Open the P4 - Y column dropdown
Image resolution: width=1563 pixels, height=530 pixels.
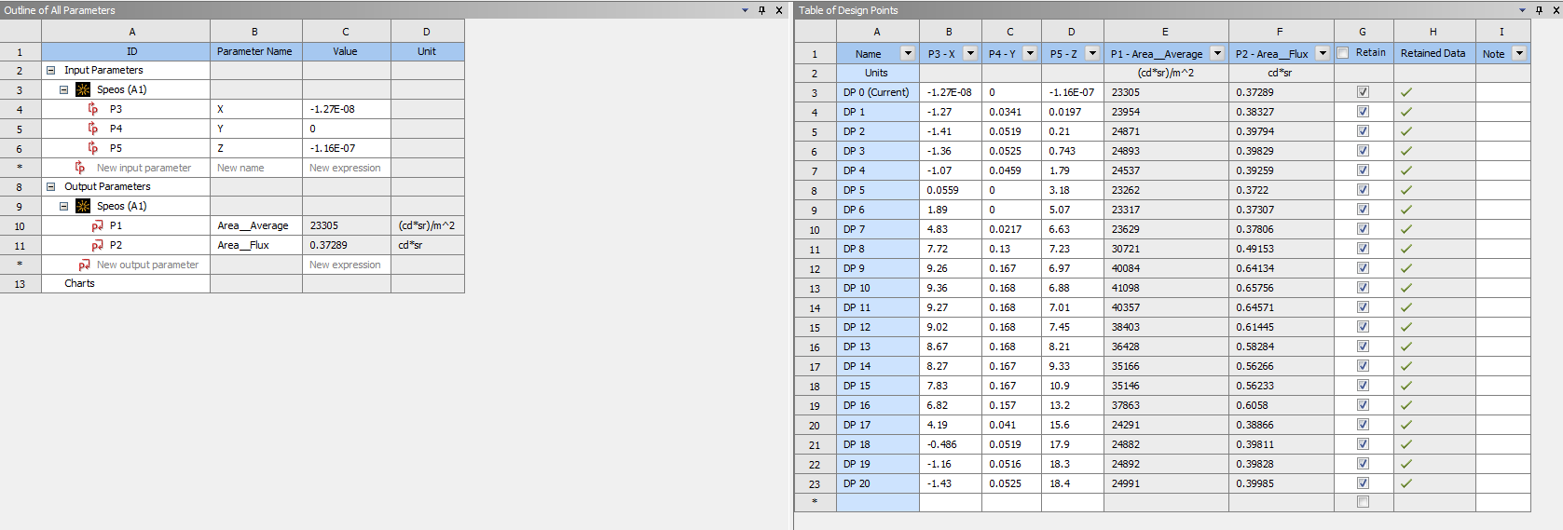click(x=1030, y=53)
